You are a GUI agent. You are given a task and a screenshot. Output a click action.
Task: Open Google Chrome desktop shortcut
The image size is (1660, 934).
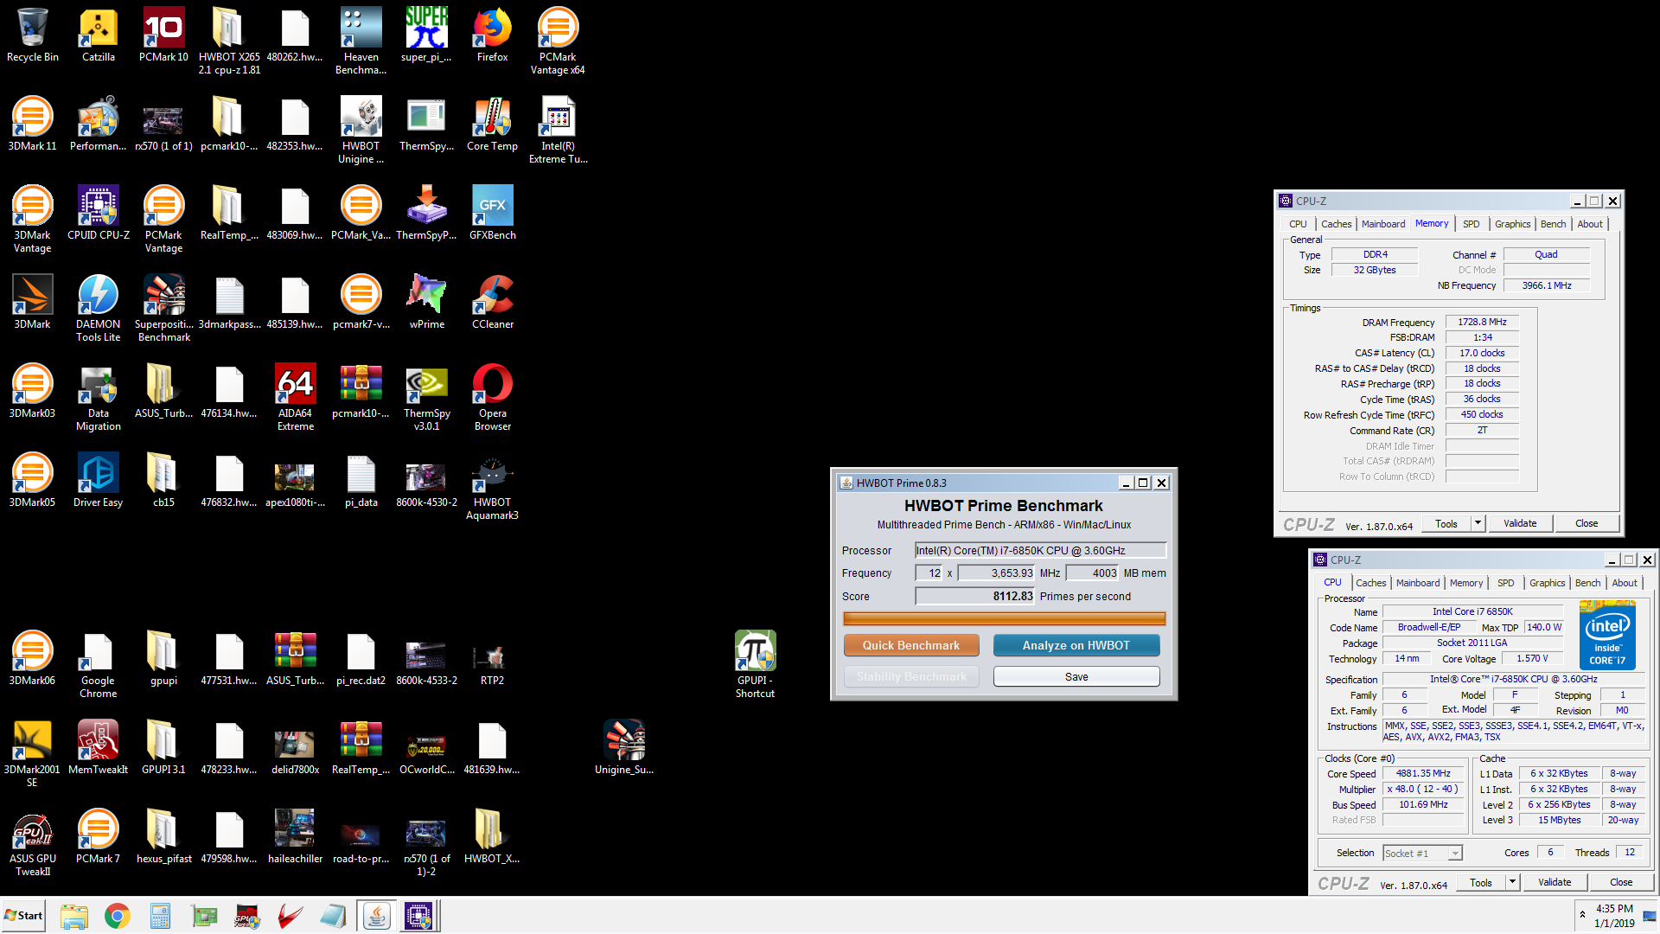[99, 665]
